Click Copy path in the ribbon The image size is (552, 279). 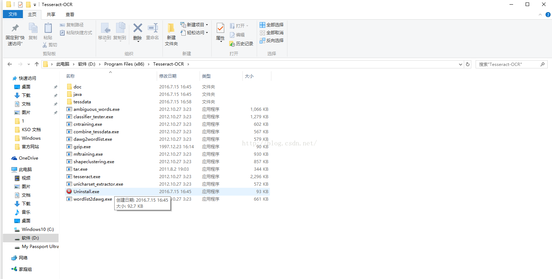click(71, 25)
